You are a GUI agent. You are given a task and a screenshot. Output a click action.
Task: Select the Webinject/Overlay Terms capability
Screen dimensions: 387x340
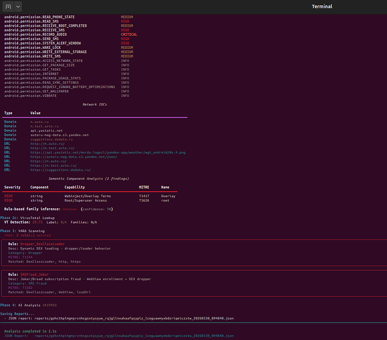(88, 196)
